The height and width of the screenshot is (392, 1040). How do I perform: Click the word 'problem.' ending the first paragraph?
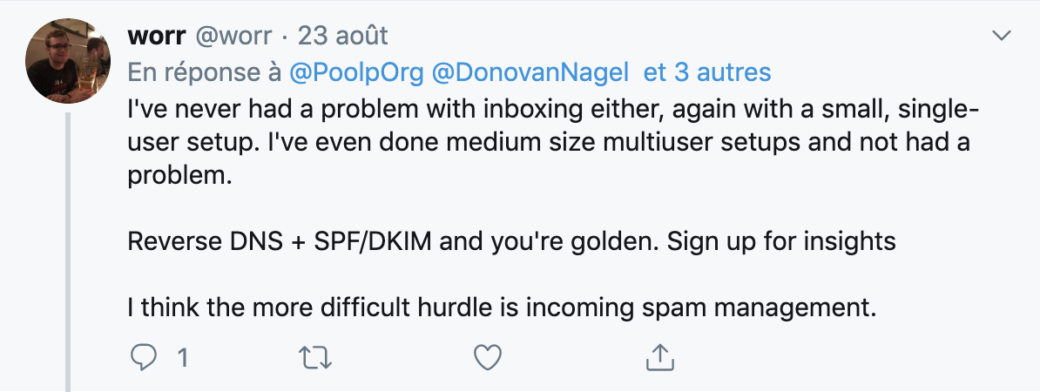tap(179, 176)
